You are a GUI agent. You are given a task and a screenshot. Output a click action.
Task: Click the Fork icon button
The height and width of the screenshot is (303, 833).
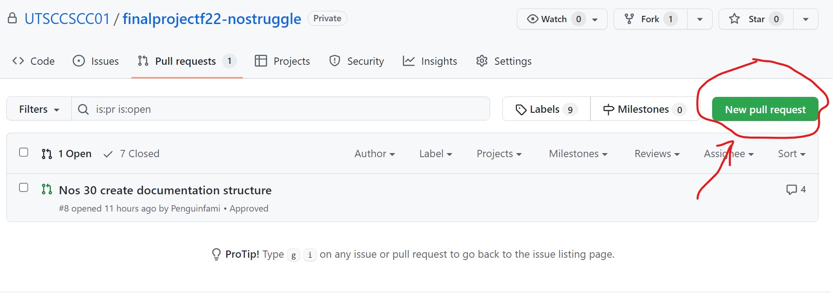point(629,19)
